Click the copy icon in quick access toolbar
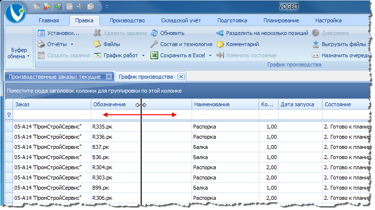This screenshot has height=210, width=375. 91,6
